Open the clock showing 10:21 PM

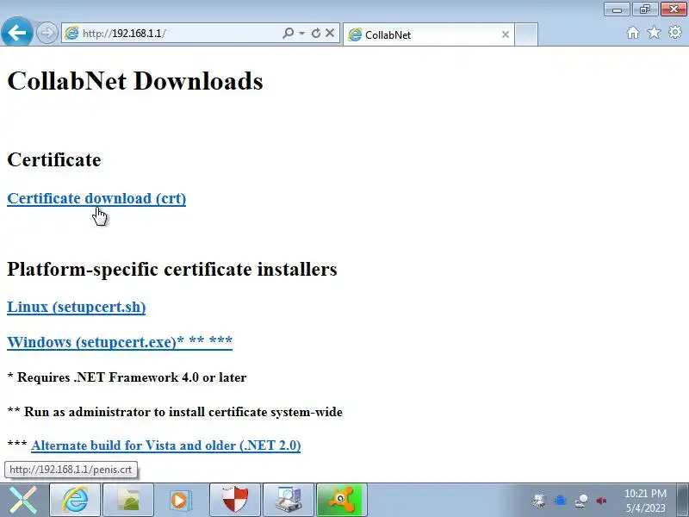click(x=645, y=501)
